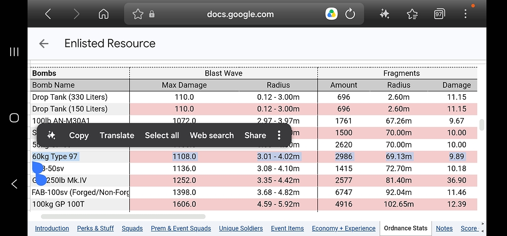507x236 pixels.
Task: Tap the text selection end handle
Action: pos(41,179)
